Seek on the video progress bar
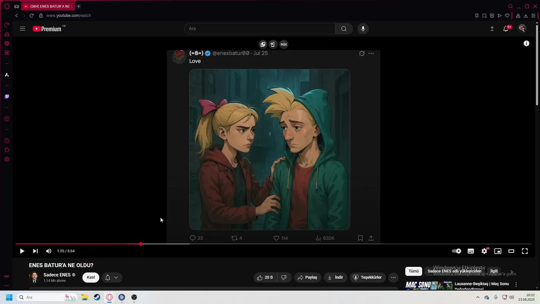Screen dimensions: 540x304 273,244
